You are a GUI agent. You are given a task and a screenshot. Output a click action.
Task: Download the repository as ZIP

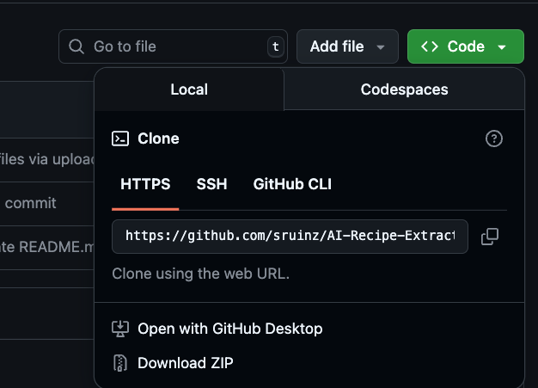tap(185, 363)
